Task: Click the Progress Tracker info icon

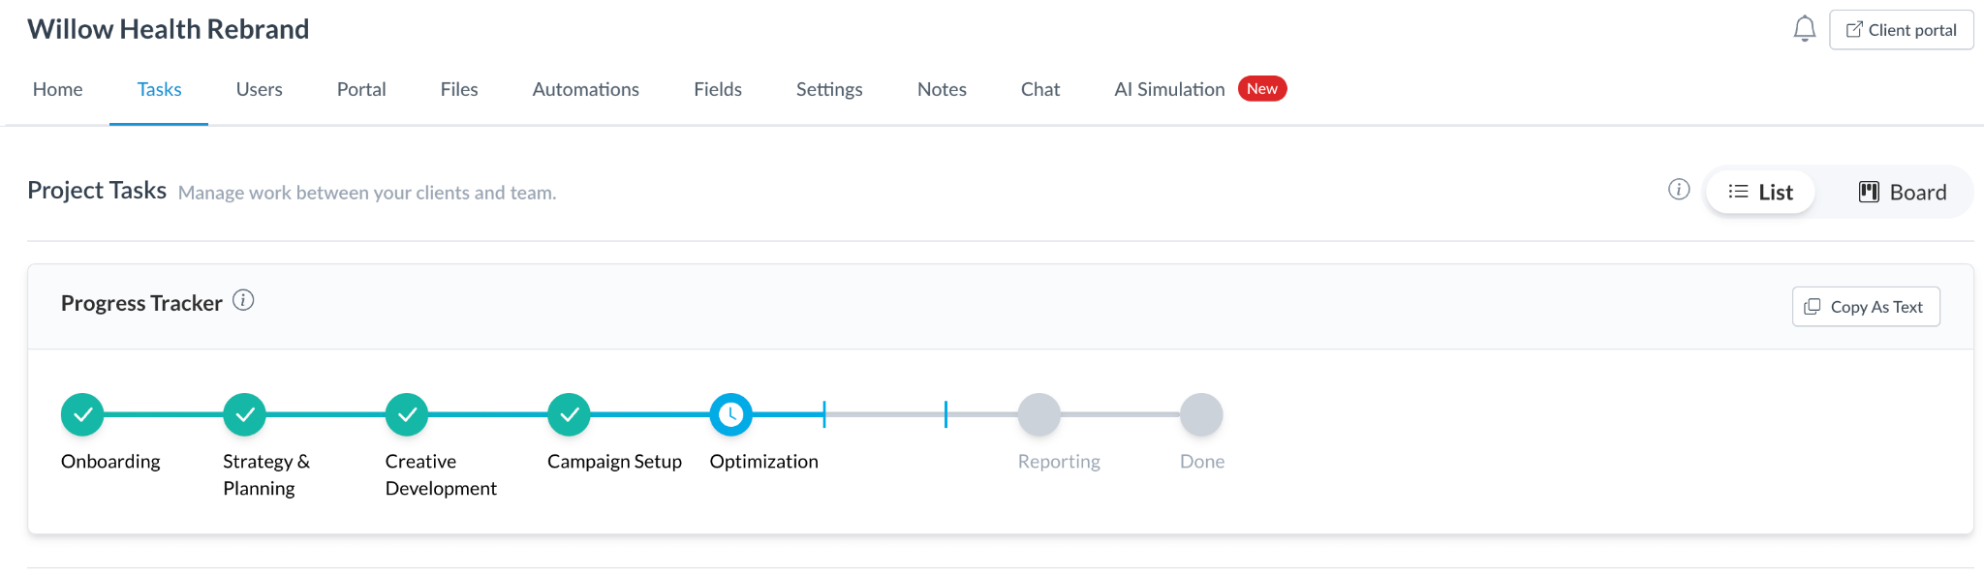Action: [243, 301]
